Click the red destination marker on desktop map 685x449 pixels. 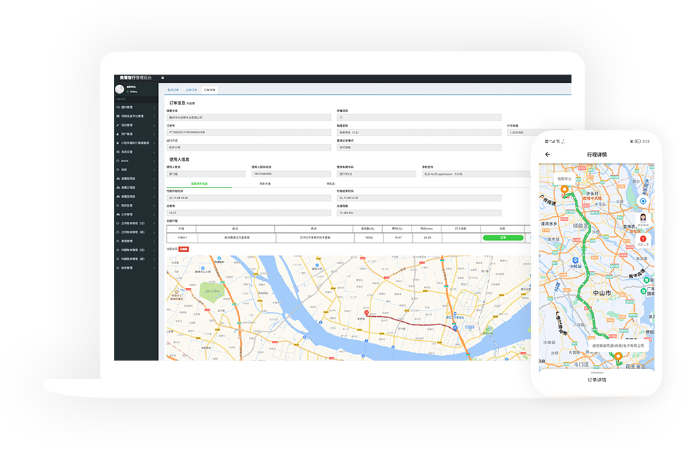tap(367, 314)
